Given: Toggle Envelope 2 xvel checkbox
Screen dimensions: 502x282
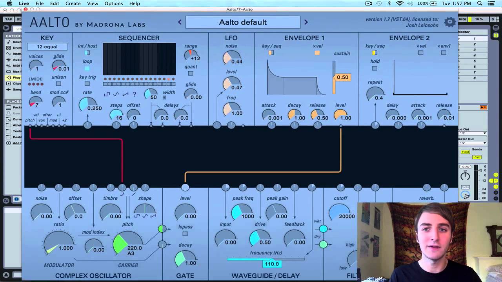Looking at the screenshot, I should (420, 52).
